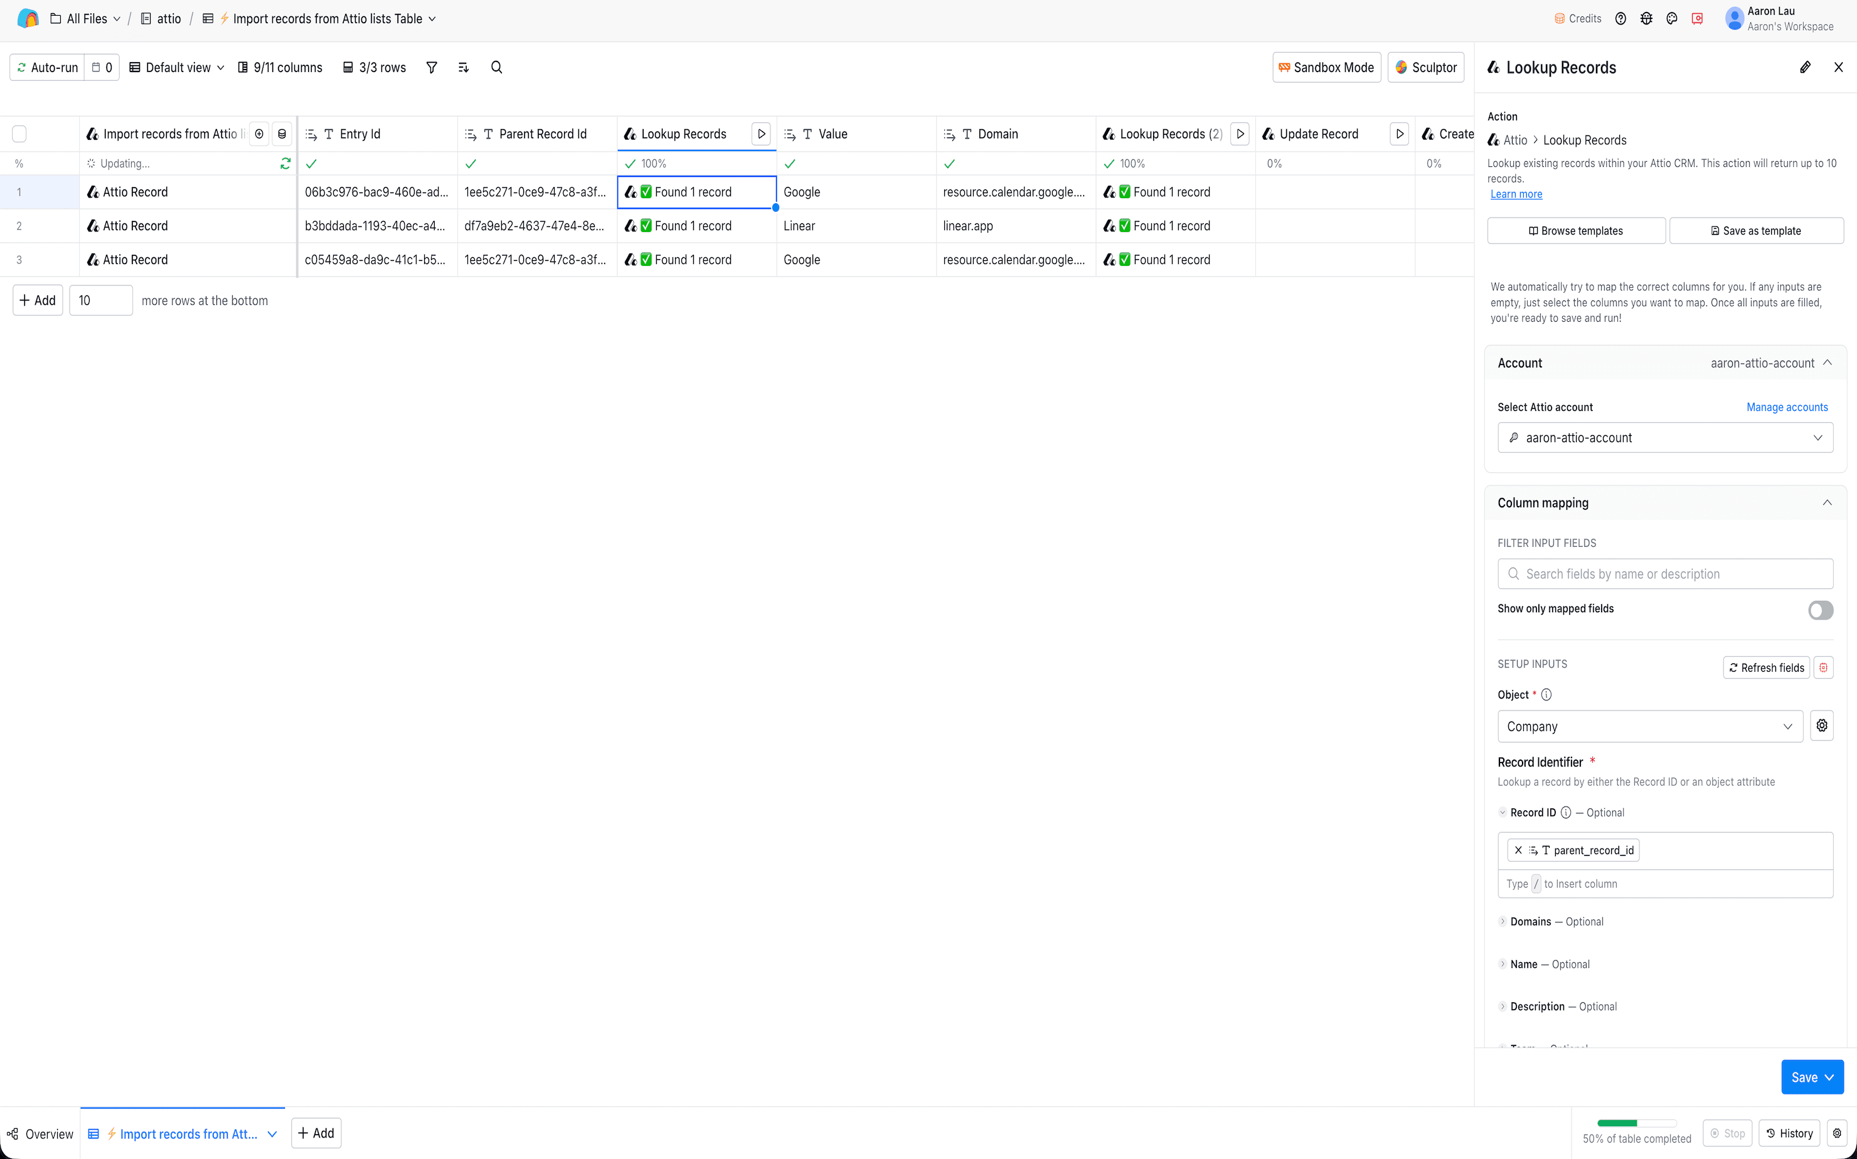The width and height of the screenshot is (1857, 1159).
Task: Run the Update Record column with its play button
Action: (1399, 134)
